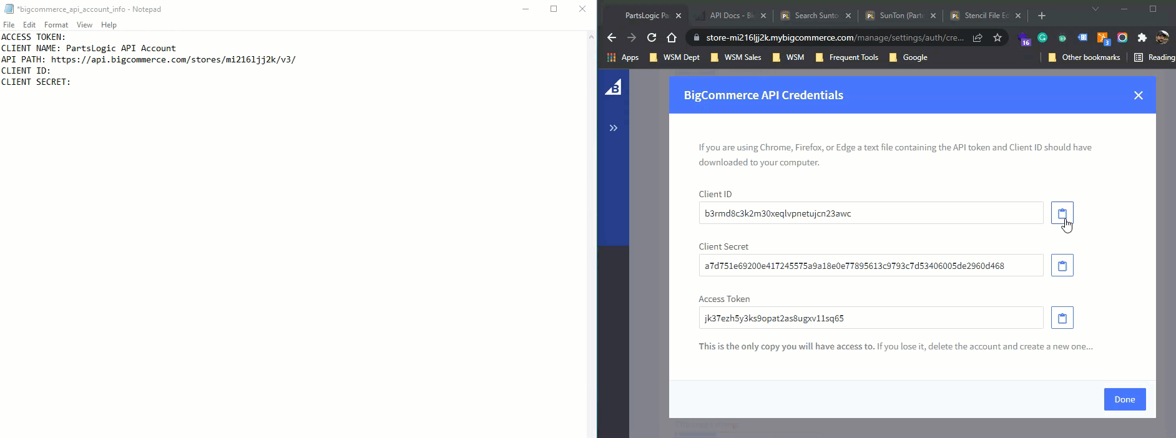Screen dimensions: 1176x438
Task: Go forward in Chrome
Action: coord(631,37)
